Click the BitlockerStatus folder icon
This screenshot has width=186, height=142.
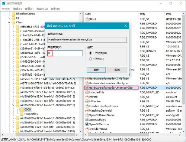13,14
